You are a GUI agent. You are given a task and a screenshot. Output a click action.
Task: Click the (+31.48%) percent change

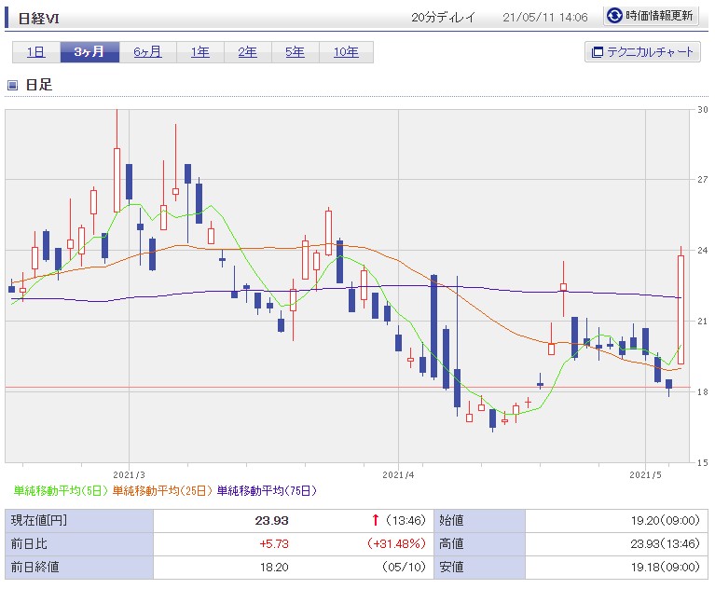click(396, 543)
